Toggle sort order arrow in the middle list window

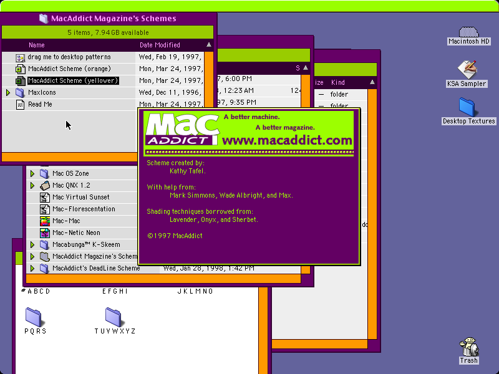[x=306, y=68]
